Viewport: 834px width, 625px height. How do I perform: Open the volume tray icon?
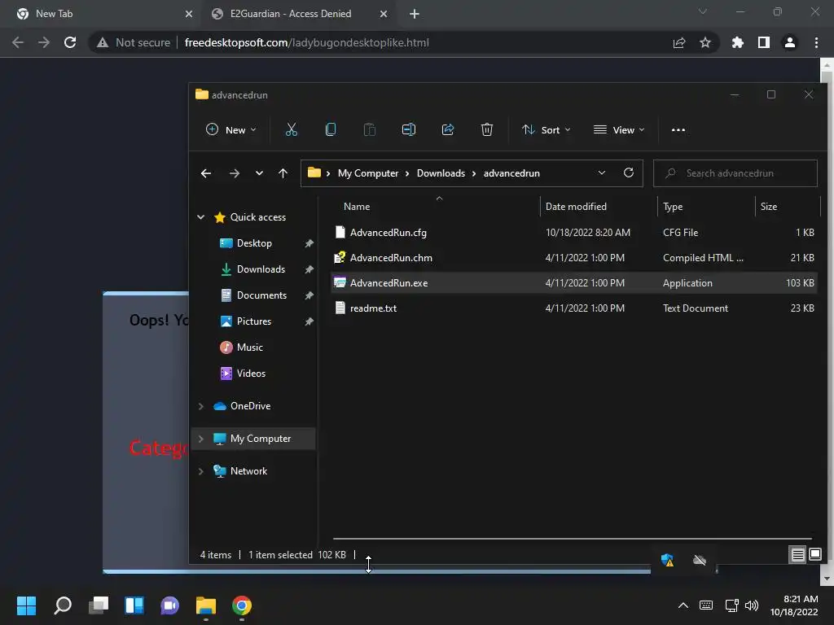(752, 605)
